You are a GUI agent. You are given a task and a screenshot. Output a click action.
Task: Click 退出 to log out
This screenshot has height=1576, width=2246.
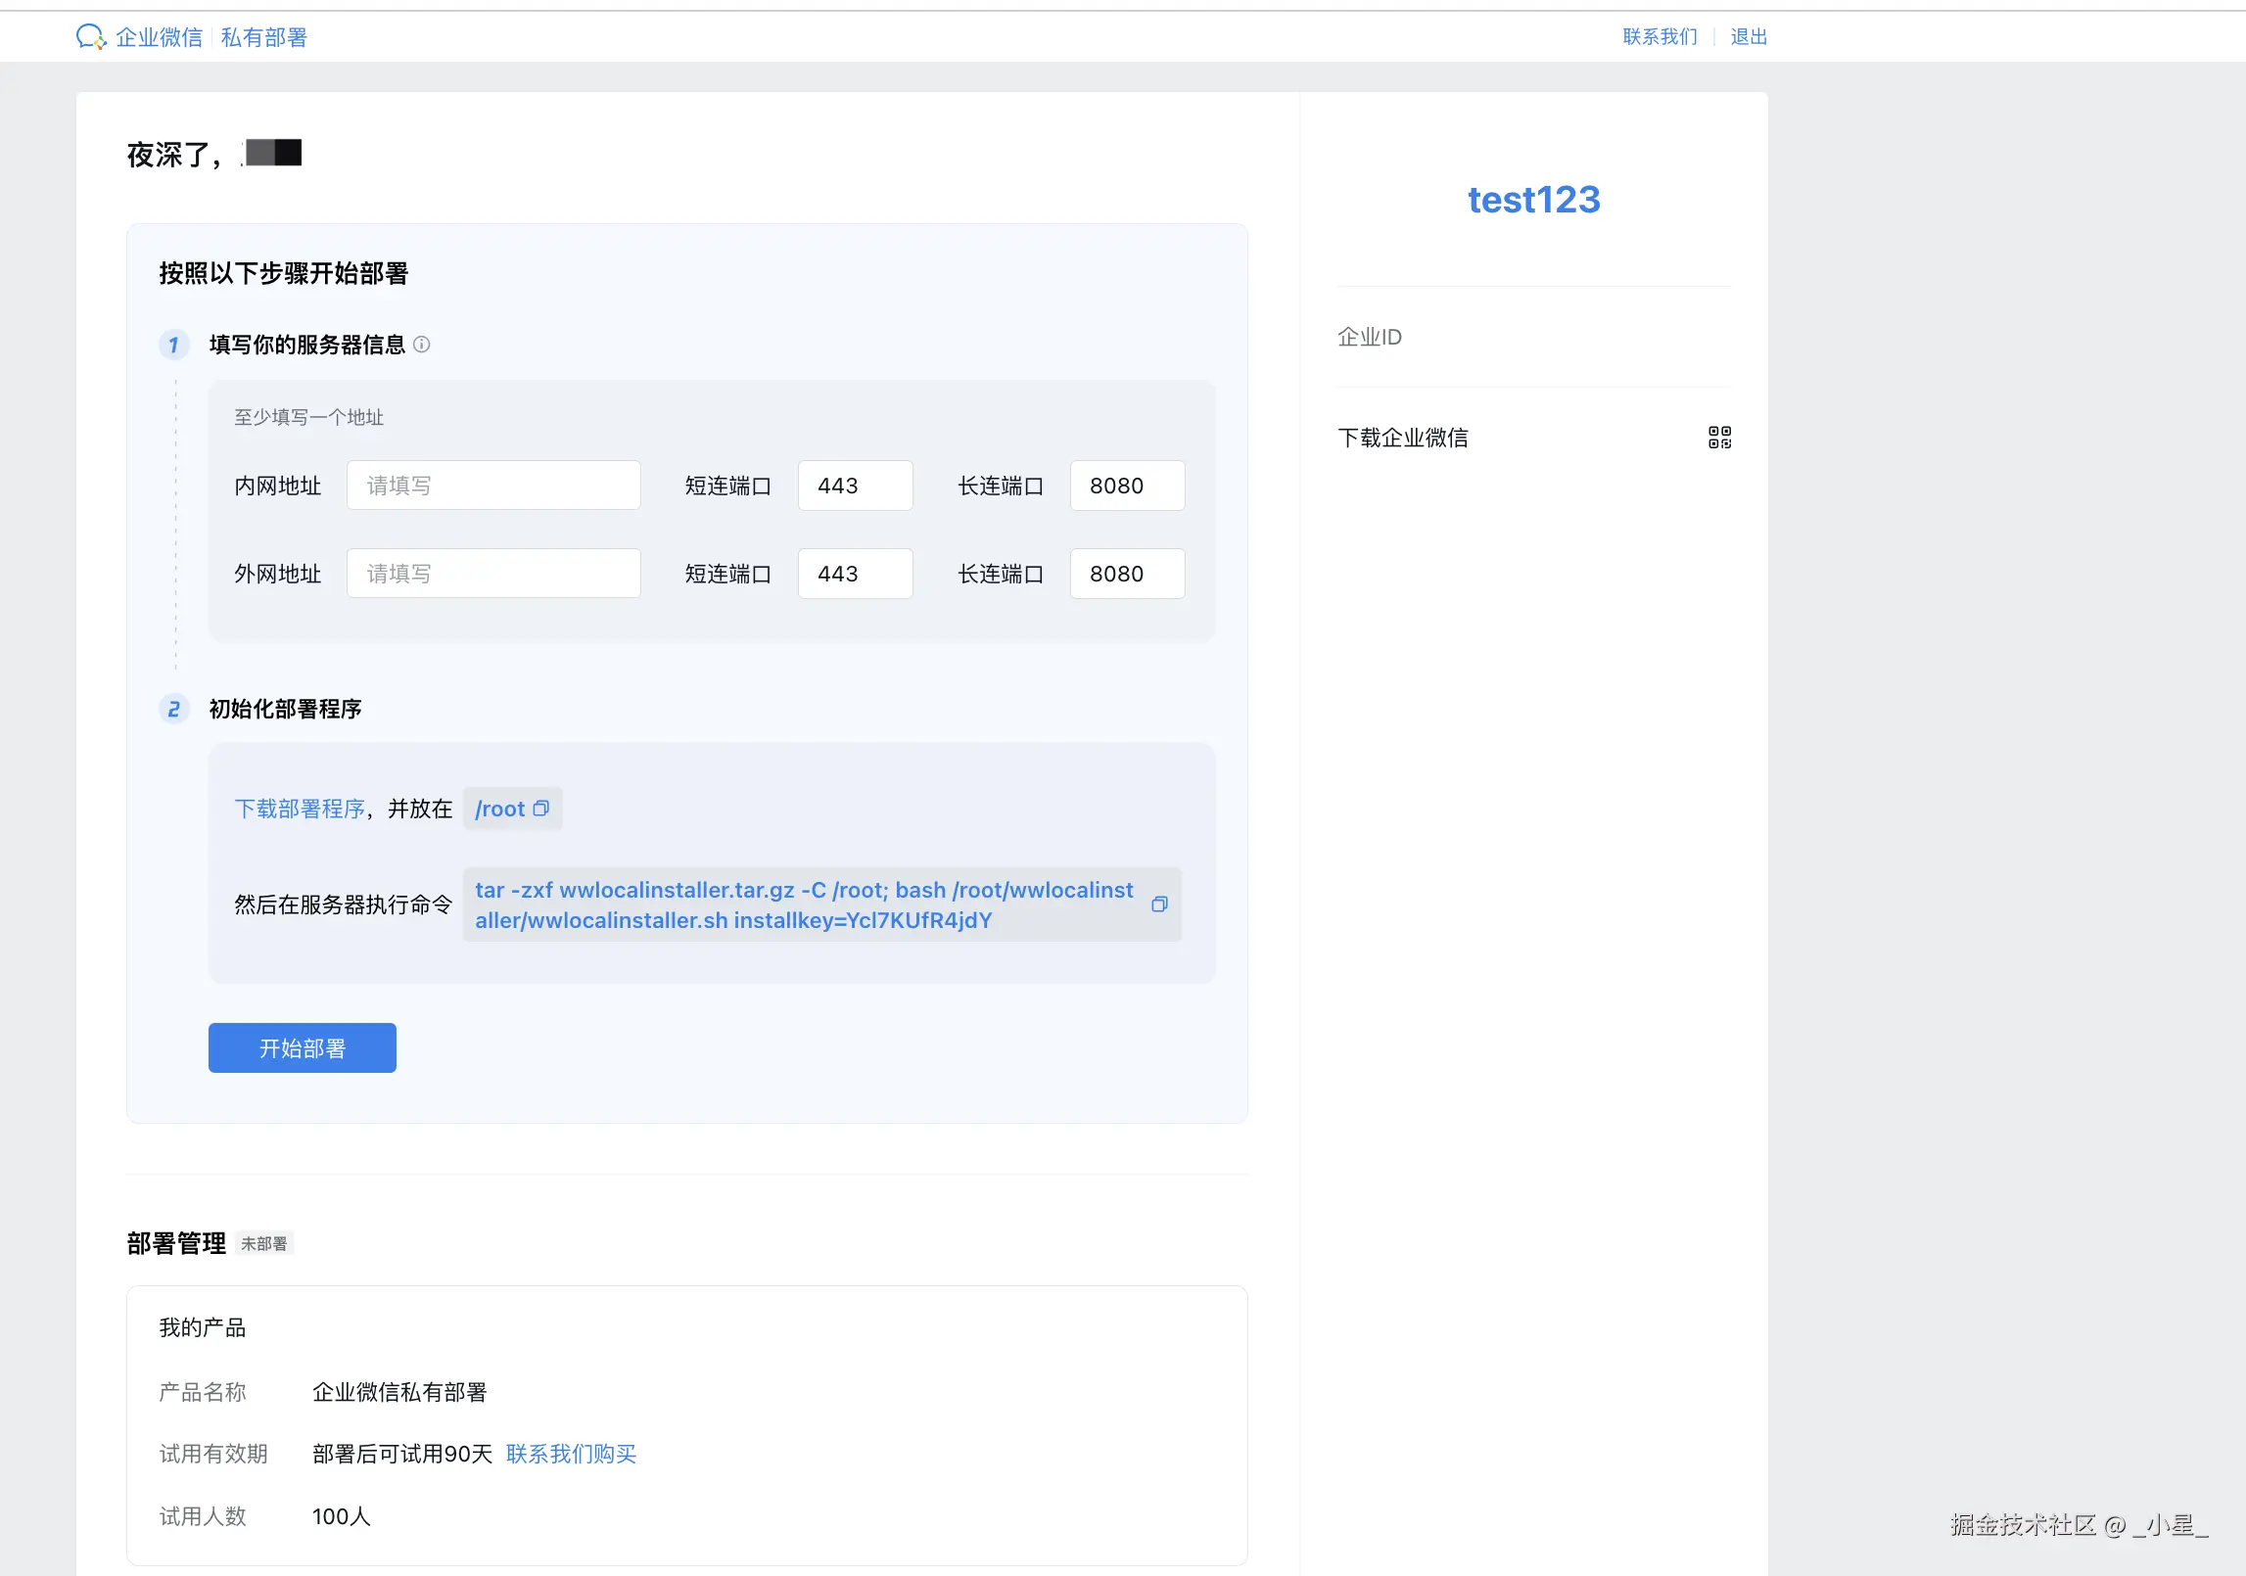click(x=1749, y=37)
